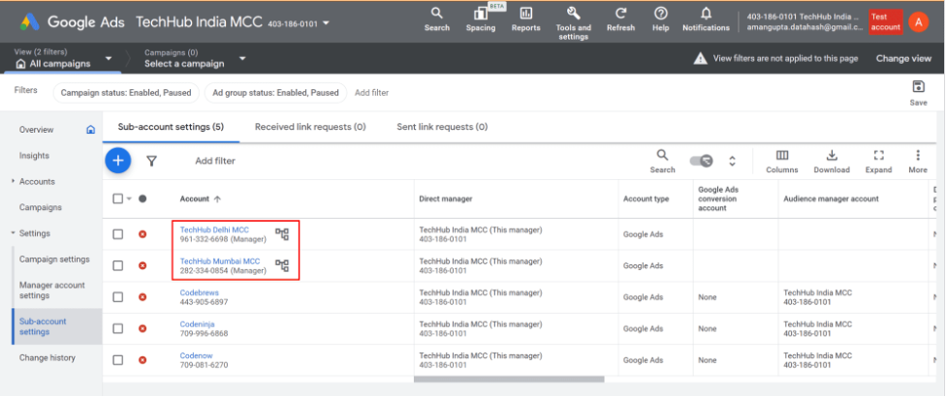Viewport: 947px width, 397px height.
Task: Click the funnel filter icon
Action: point(151,161)
